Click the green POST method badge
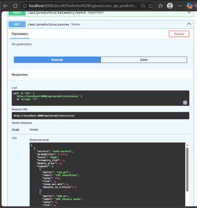Screen dimensions: 197x208 click(17, 13)
